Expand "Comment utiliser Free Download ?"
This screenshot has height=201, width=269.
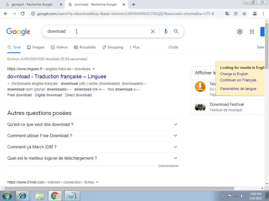pyautogui.click(x=93, y=136)
